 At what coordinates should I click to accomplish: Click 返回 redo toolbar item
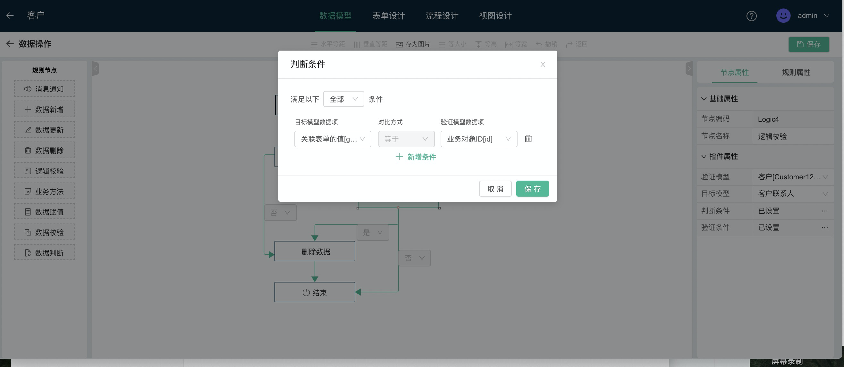577,44
